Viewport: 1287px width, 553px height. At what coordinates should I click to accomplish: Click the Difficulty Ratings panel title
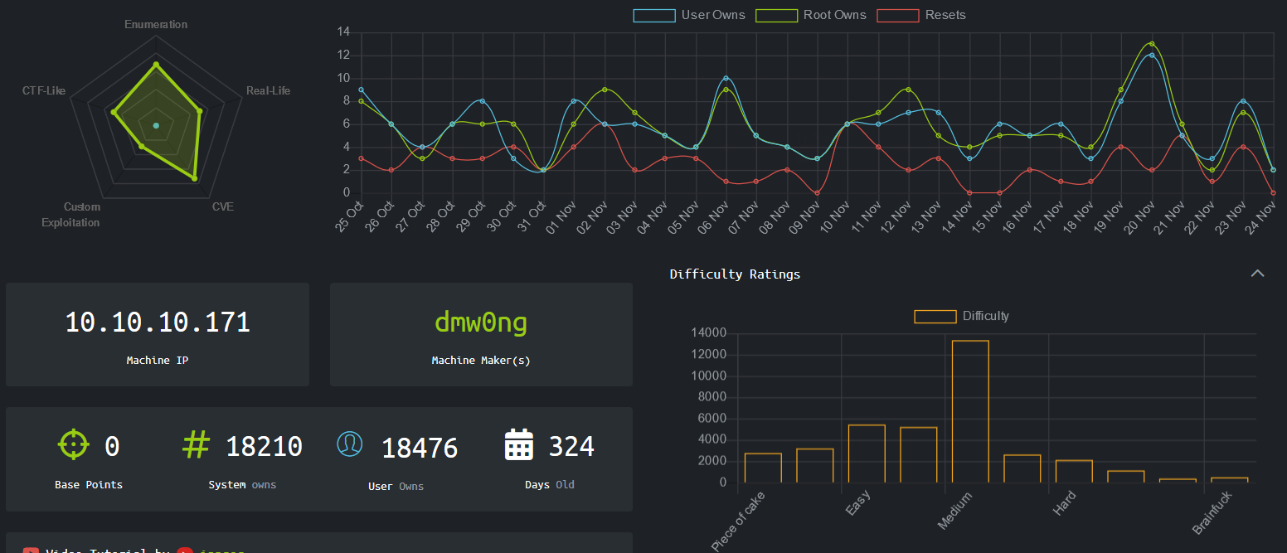735,274
